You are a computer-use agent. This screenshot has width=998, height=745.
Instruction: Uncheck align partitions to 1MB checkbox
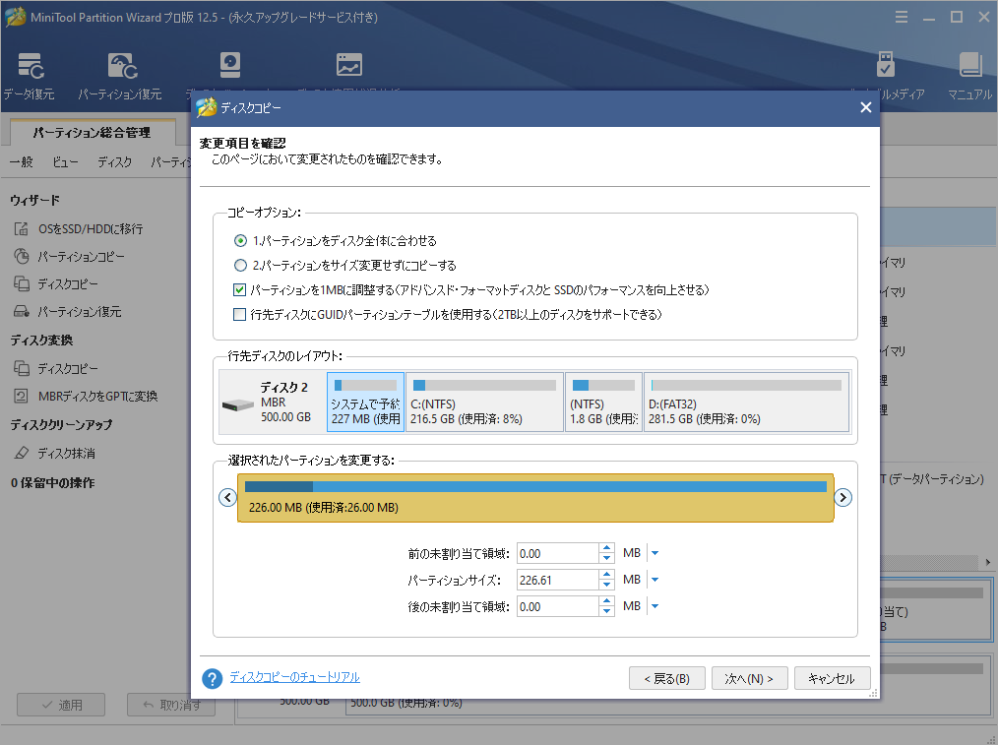240,290
